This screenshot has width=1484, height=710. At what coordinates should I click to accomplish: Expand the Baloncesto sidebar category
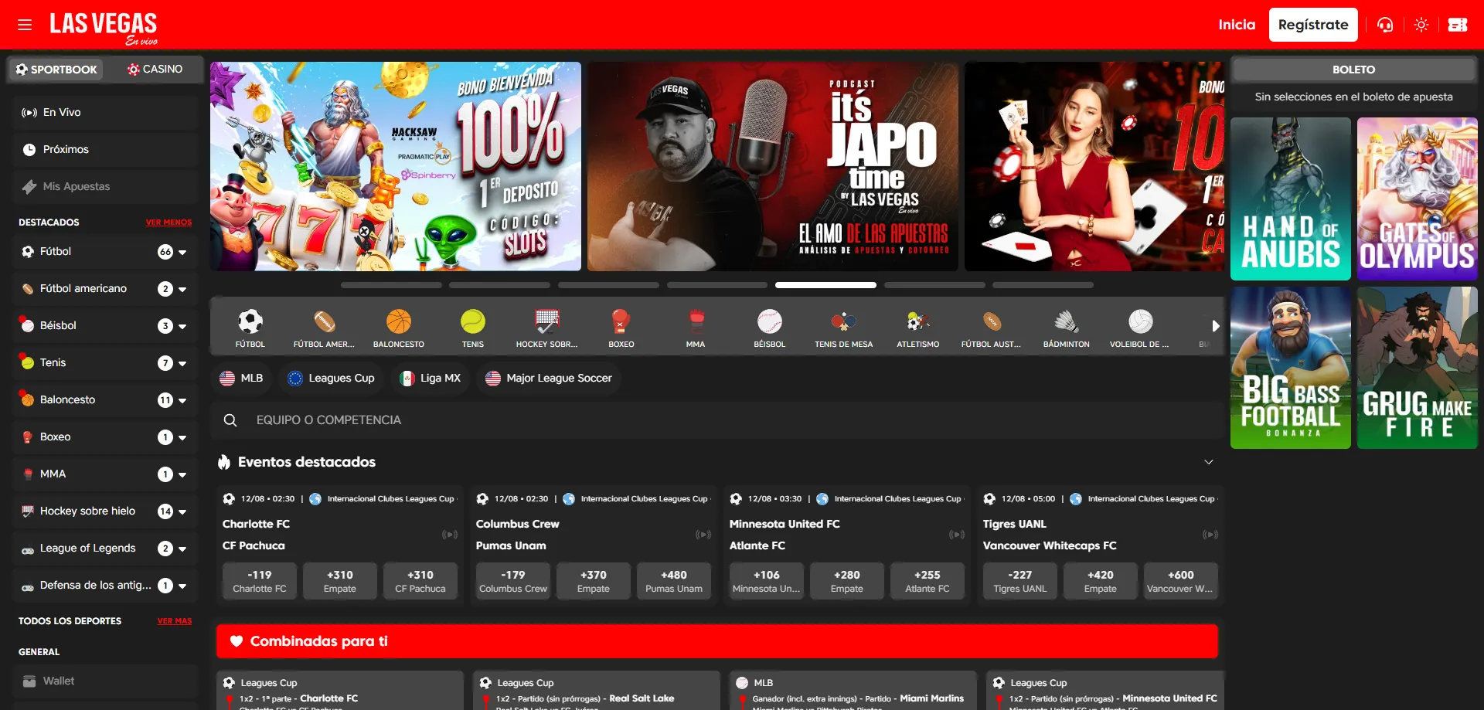coord(182,401)
